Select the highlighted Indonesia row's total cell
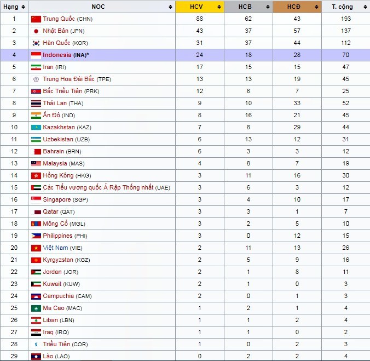This screenshot has width=370, height=361. tap(345, 55)
